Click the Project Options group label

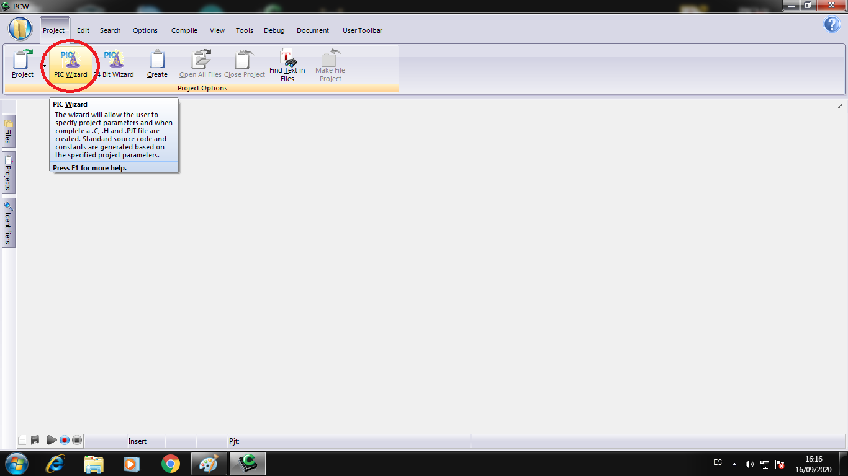[x=202, y=88]
